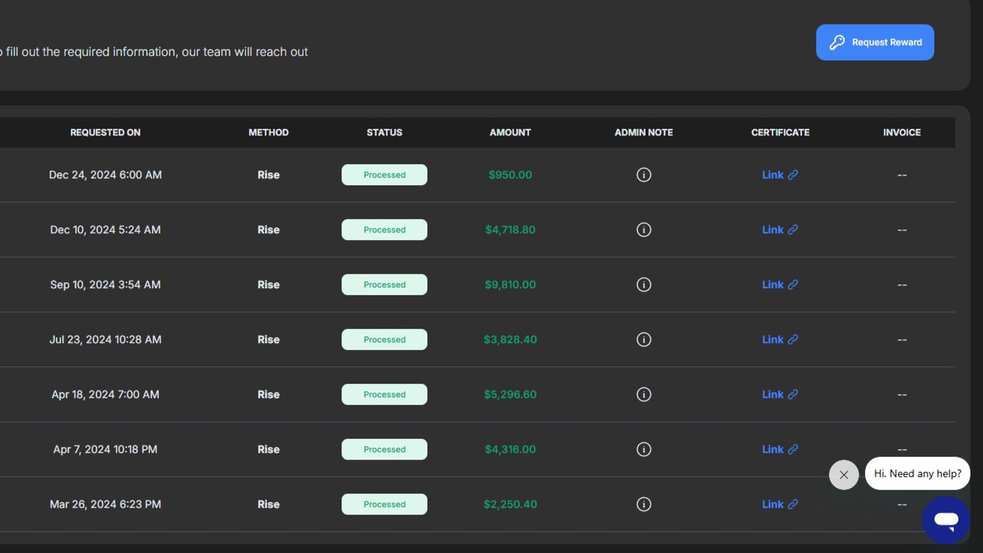The image size is (983, 553).
Task: Open certificate Link for Jul 23, 2024 payout
Action: click(x=780, y=339)
